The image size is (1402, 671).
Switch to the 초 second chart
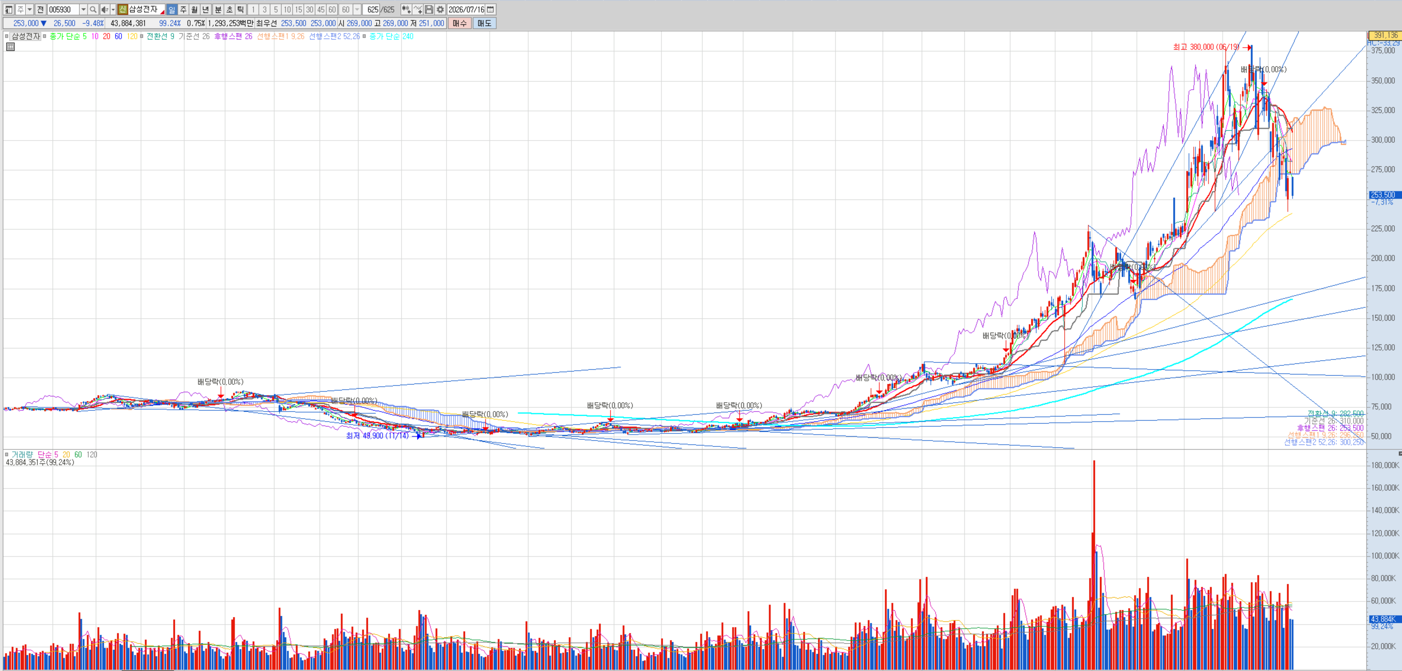(x=230, y=10)
